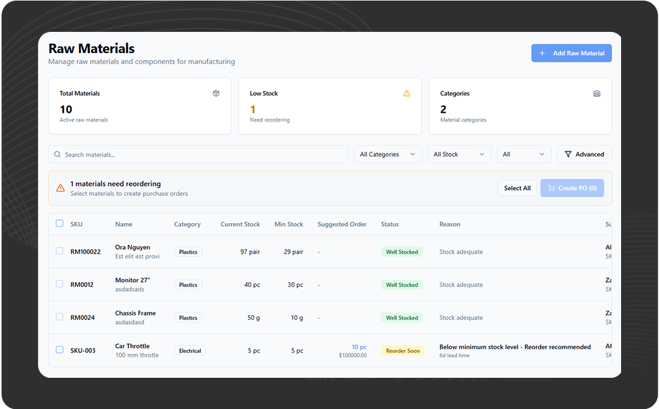Click the magnifier icon in the search bar
This screenshot has width=659, height=409.
pyautogui.click(x=57, y=154)
